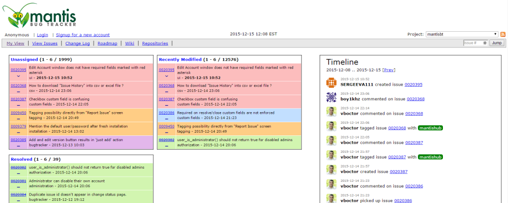The height and width of the screenshot is (203, 508).
Task: Go to the Roadmap menu item
Action: tap(107, 43)
